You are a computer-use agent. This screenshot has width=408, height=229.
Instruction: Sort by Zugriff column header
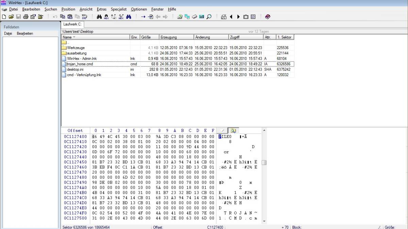(x=246, y=37)
